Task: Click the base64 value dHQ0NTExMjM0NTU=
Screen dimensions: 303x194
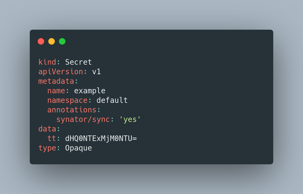Action: pos(101,139)
